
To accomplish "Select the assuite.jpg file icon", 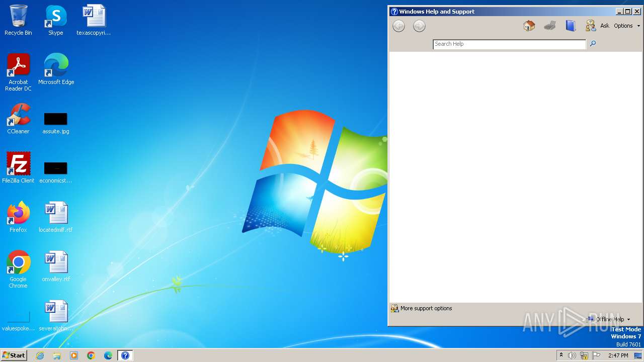I will pyautogui.click(x=56, y=124).
